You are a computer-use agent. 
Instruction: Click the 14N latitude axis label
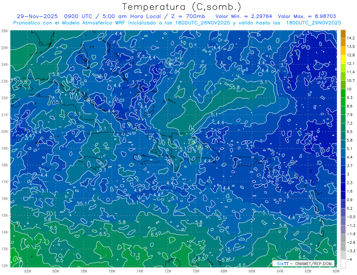coord(4,232)
